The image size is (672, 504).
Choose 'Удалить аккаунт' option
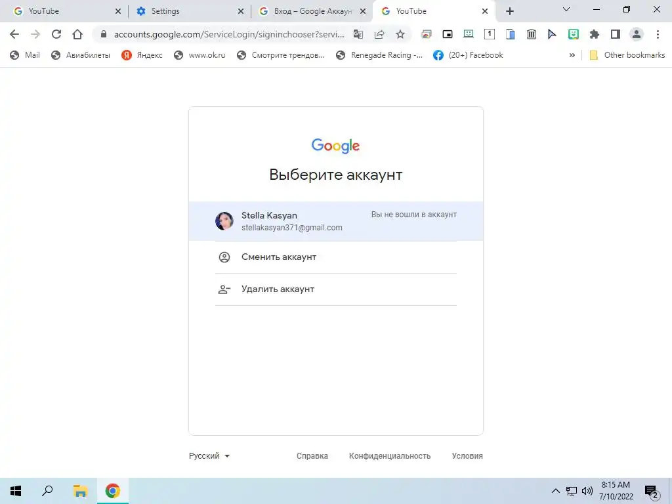pyautogui.click(x=336, y=289)
